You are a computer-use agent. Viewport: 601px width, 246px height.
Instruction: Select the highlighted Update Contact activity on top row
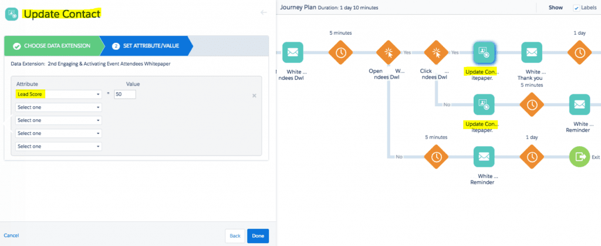(484, 53)
